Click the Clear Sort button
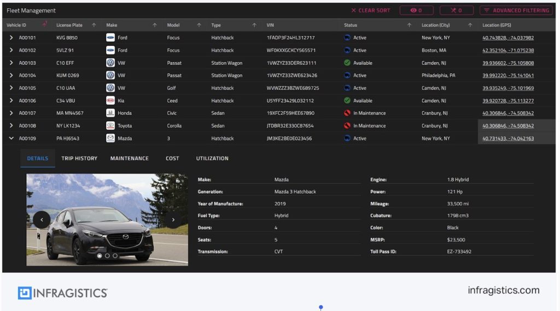 (370, 10)
